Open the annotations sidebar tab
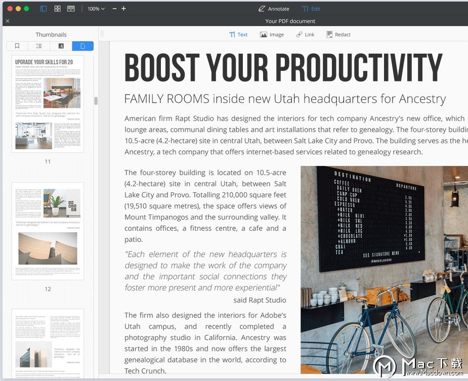 61,46
